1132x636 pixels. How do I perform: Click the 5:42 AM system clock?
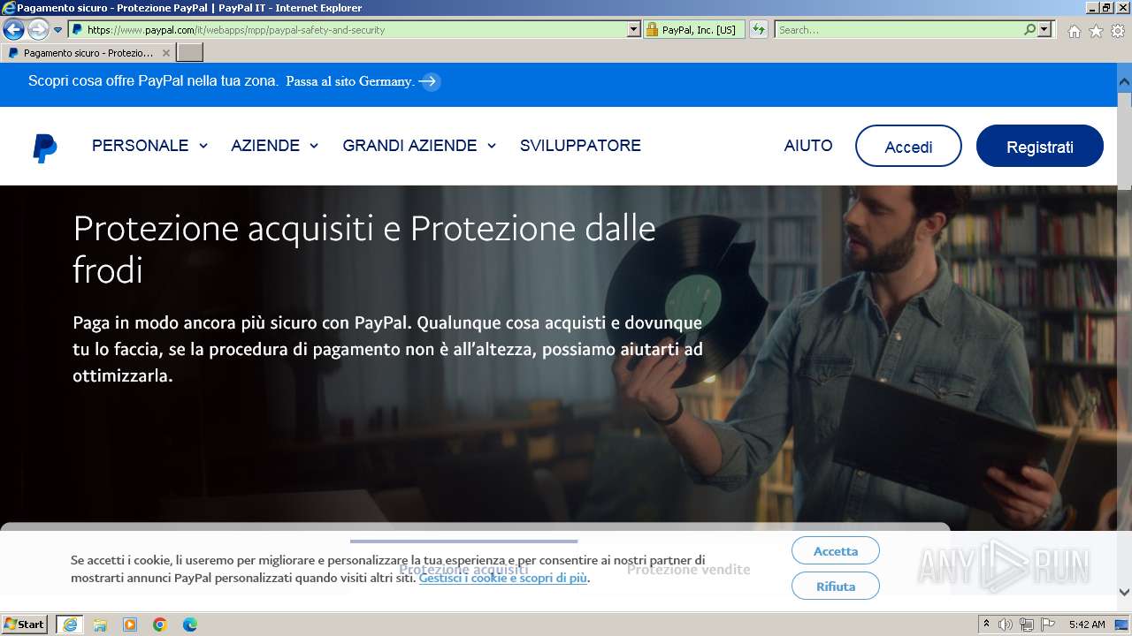click(1087, 625)
